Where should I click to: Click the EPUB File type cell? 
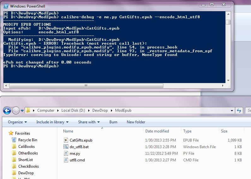coord(191,140)
